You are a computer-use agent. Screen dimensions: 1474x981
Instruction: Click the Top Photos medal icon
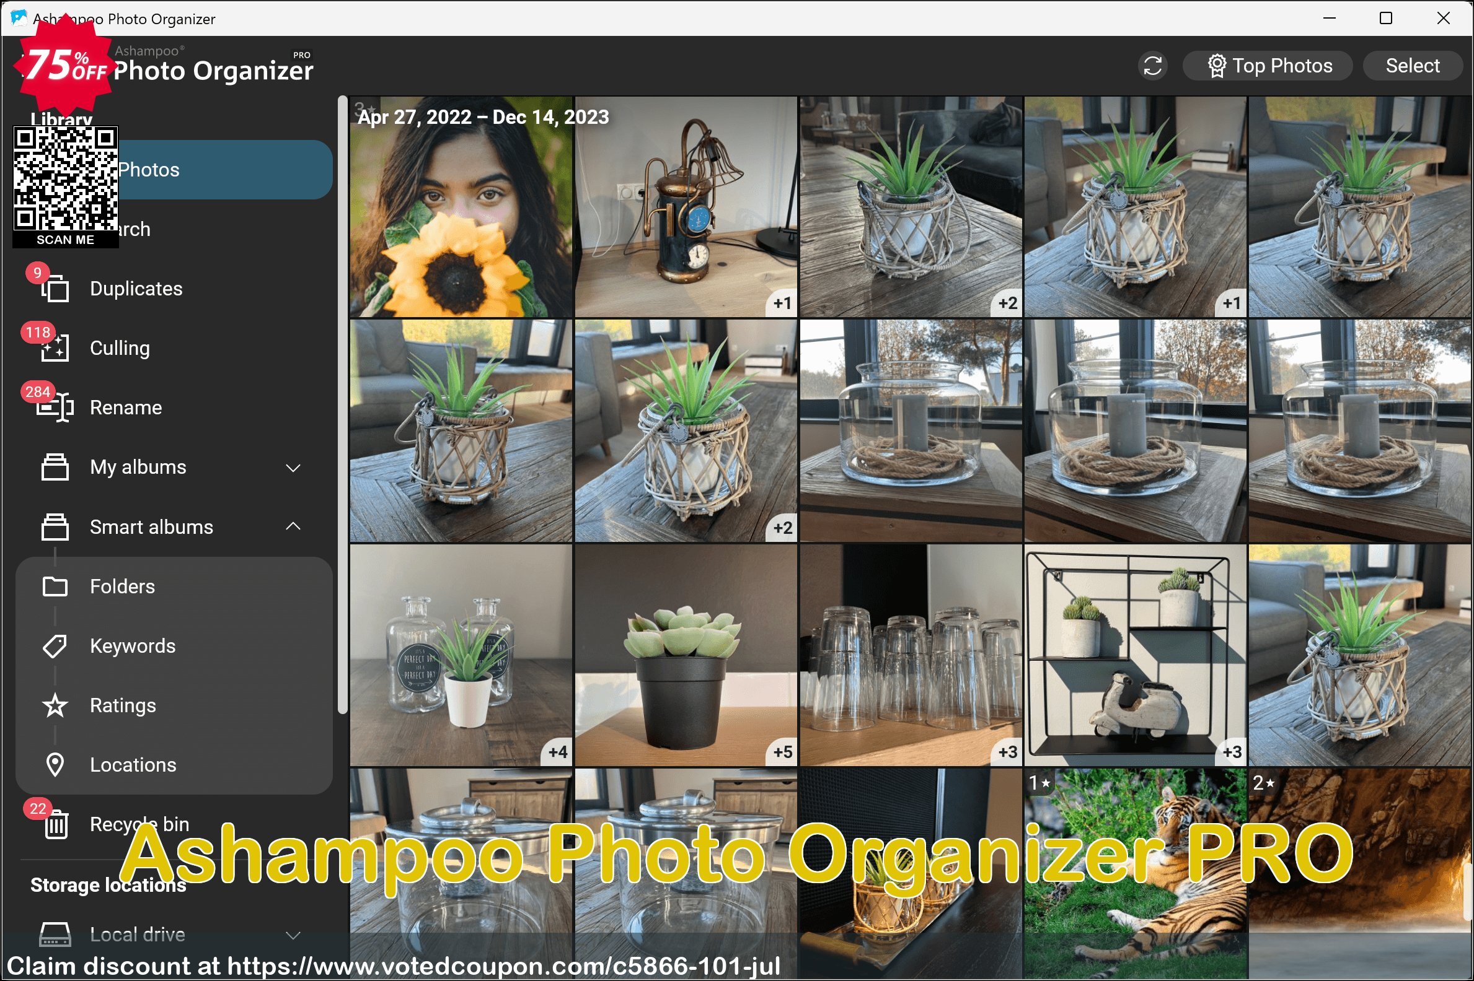click(1216, 66)
